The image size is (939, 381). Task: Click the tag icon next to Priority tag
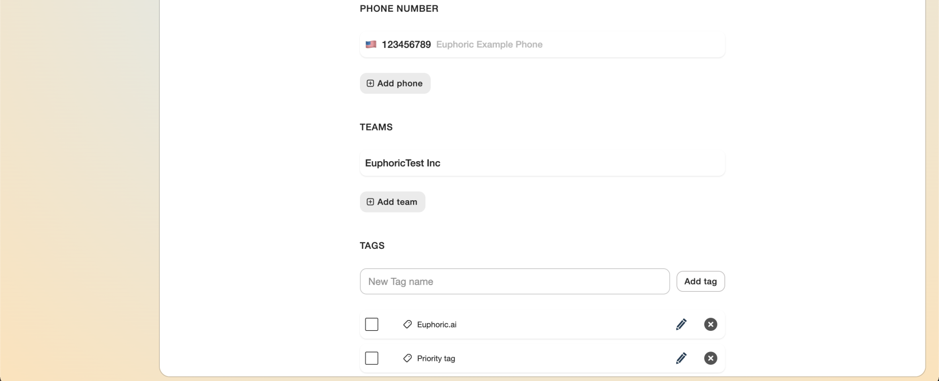(407, 358)
